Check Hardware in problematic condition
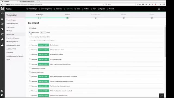The height and width of the screenshot is (98, 174). [30, 37]
